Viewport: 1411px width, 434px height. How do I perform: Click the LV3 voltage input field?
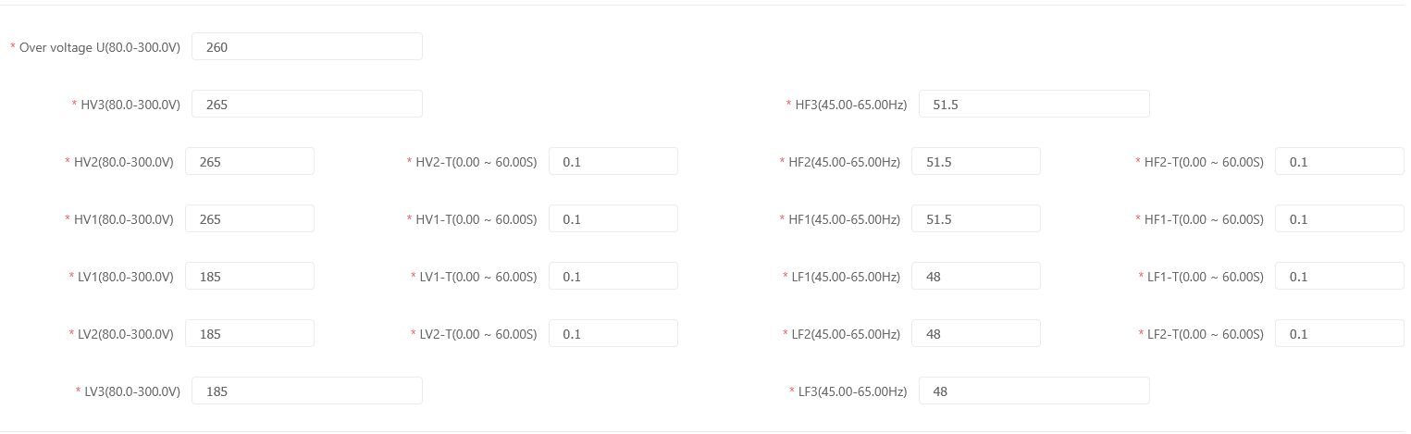click(x=306, y=391)
